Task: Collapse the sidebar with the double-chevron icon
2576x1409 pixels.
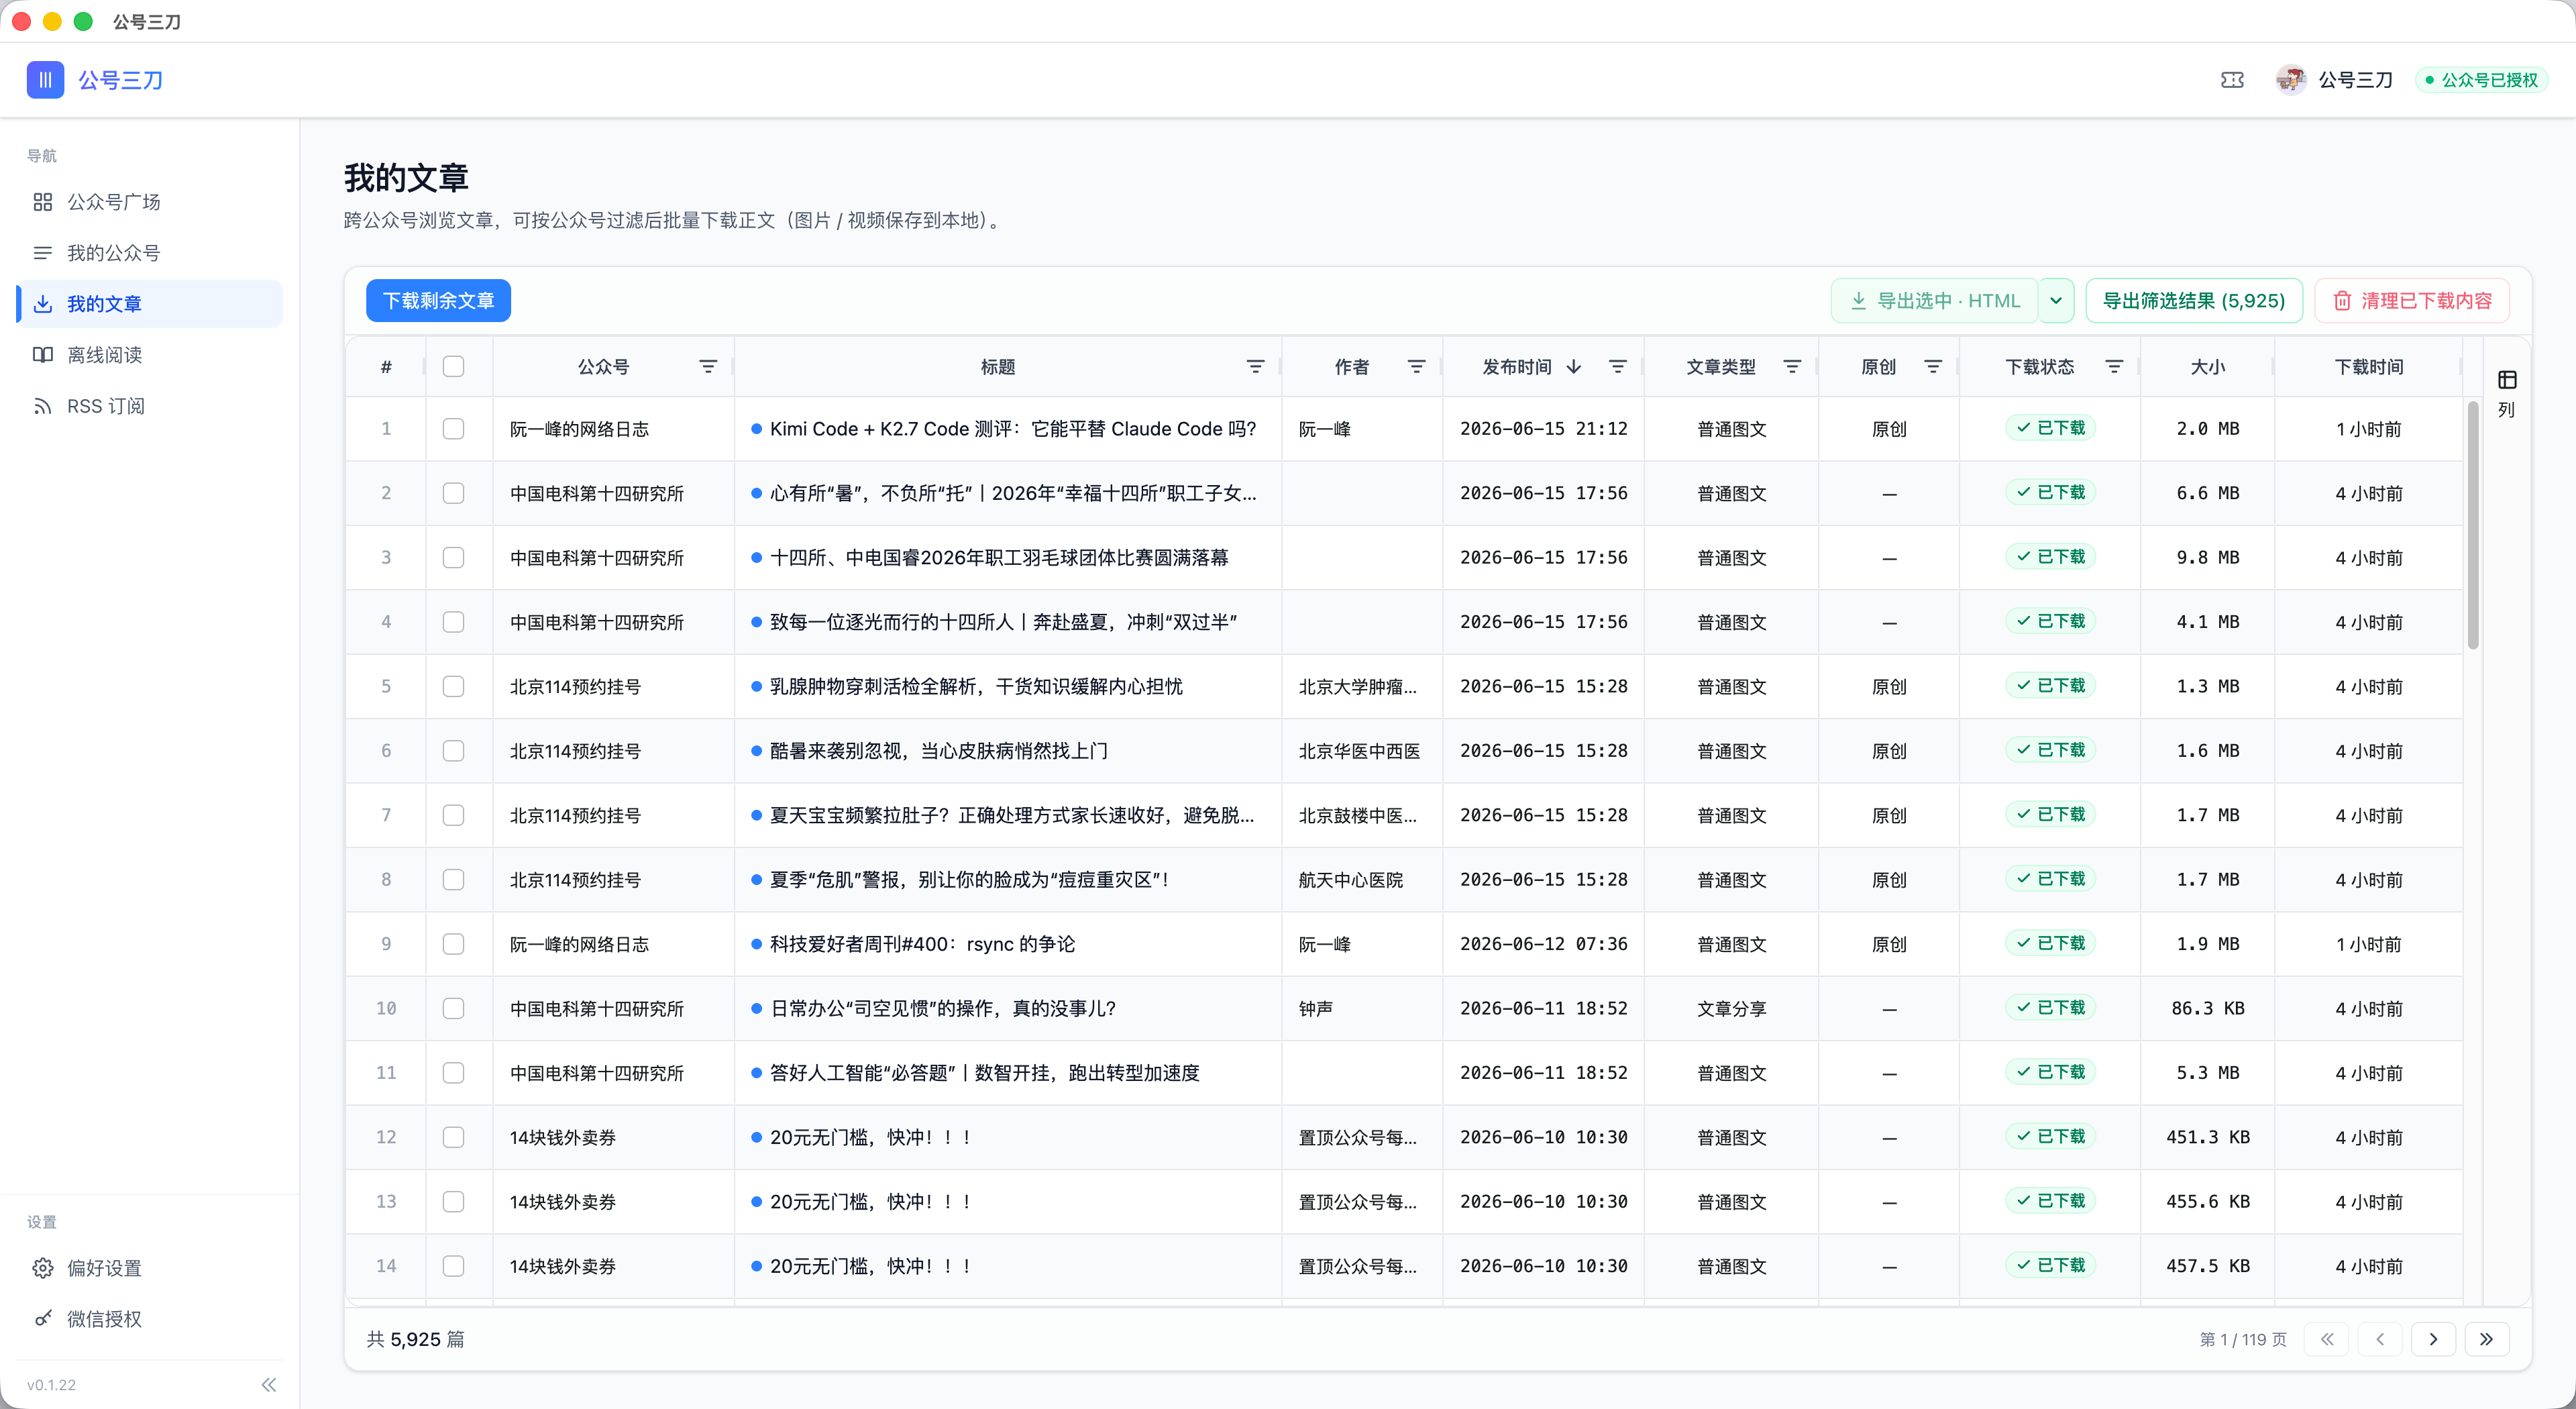Action: [269, 1385]
